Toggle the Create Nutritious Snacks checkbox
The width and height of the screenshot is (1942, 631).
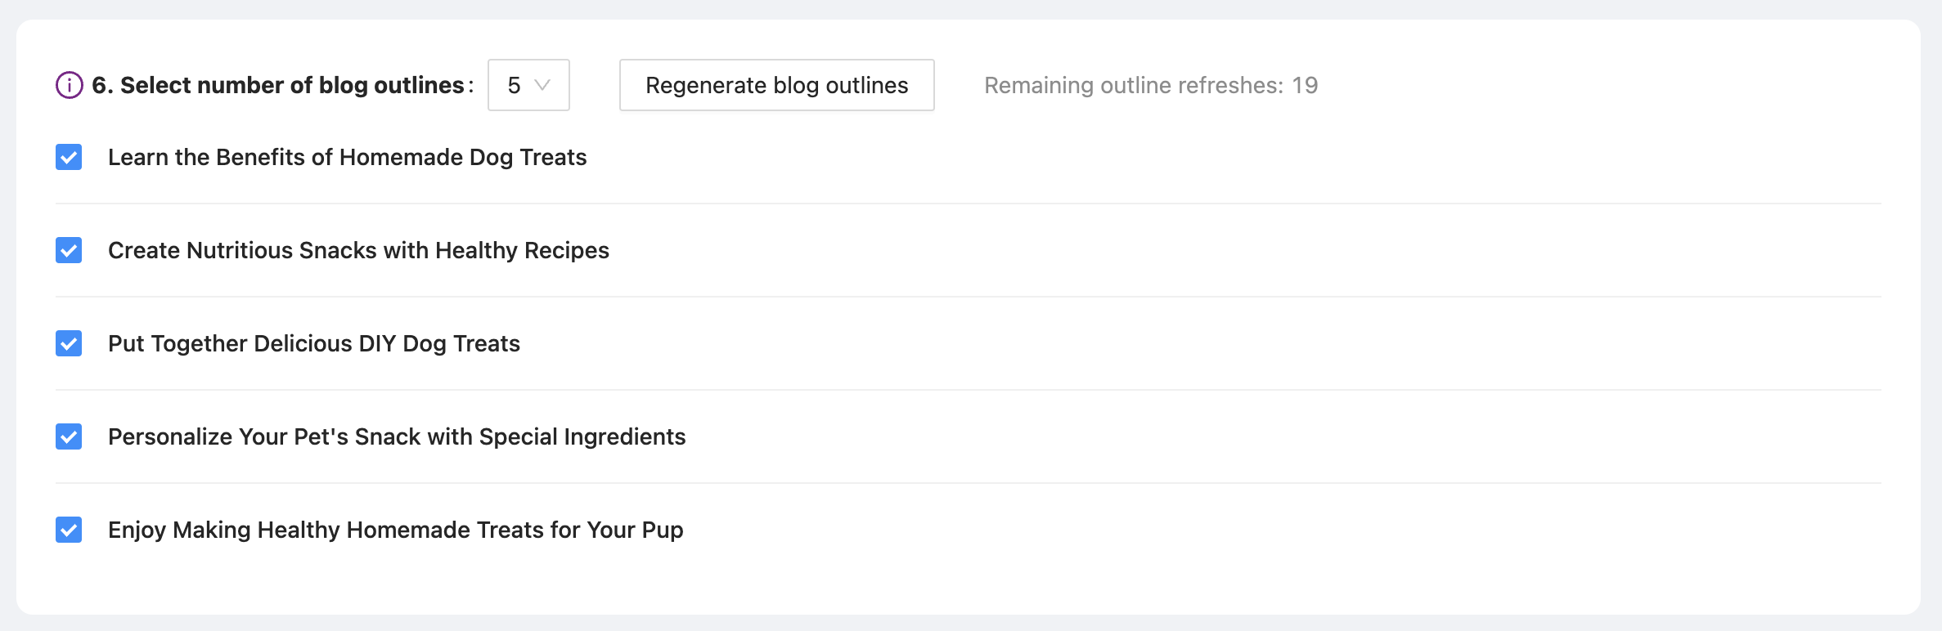(69, 250)
